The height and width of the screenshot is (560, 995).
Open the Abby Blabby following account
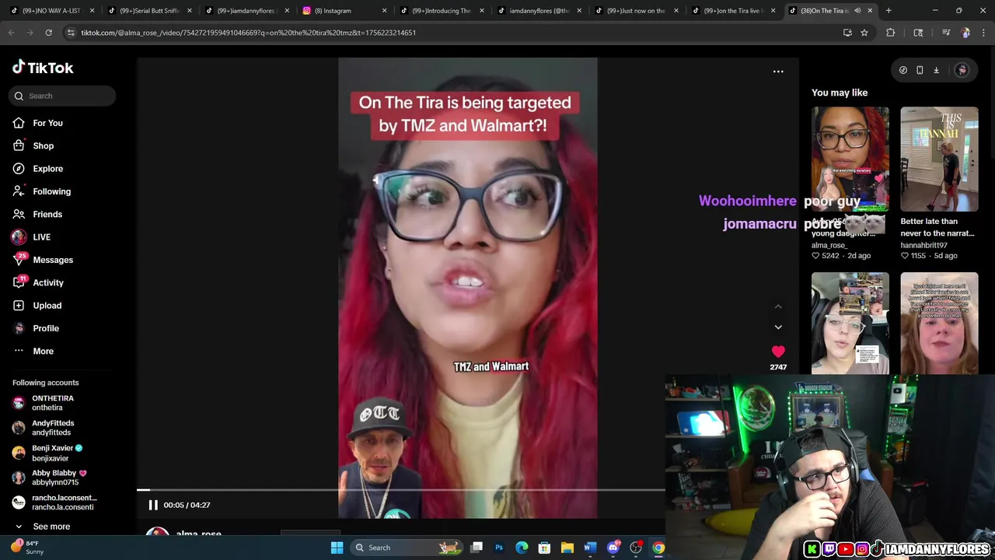click(x=51, y=478)
